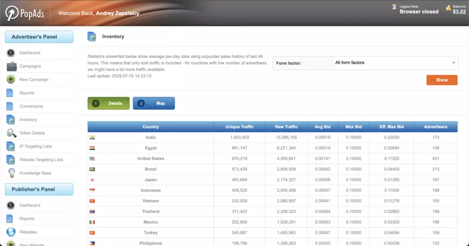Viewport: 469px width, 246px height.
Task: Click the Token Details magnifier icon
Action: [x=11, y=133]
